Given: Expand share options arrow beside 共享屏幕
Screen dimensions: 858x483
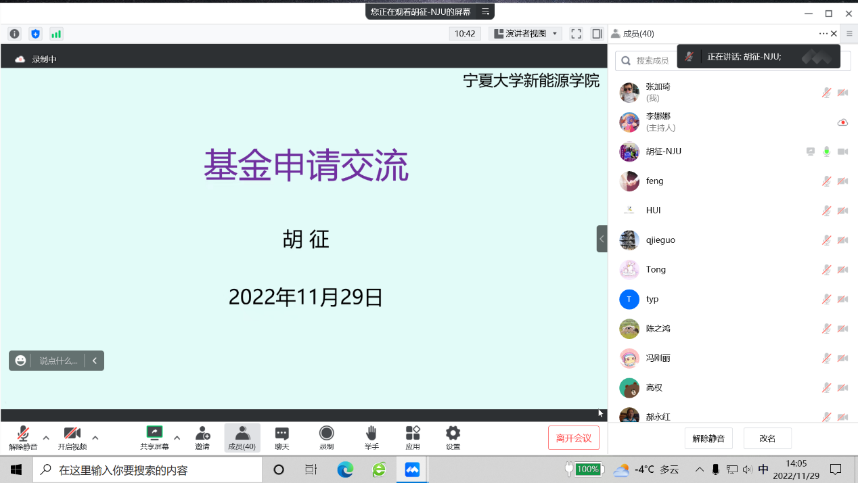Looking at the screenshot, I should click(177, 438).
